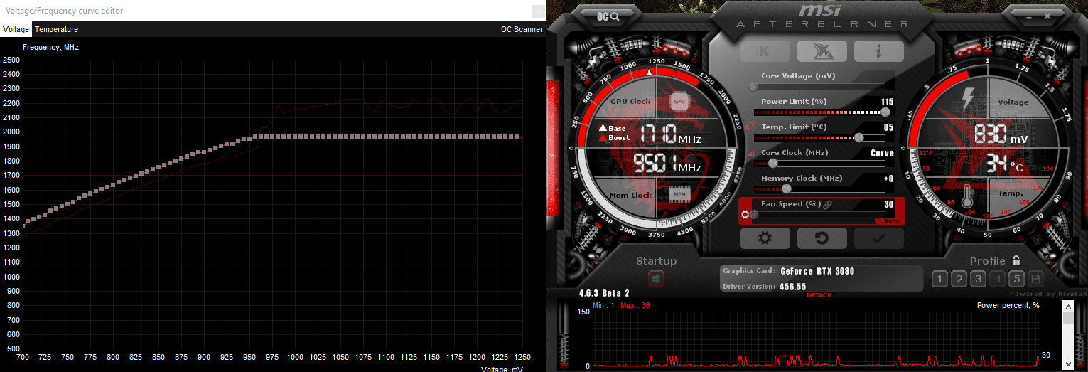Viewport: 1088px width, 372px height.
Task: Click first curve point at 700 mV
Action: (x=23, y=225)
